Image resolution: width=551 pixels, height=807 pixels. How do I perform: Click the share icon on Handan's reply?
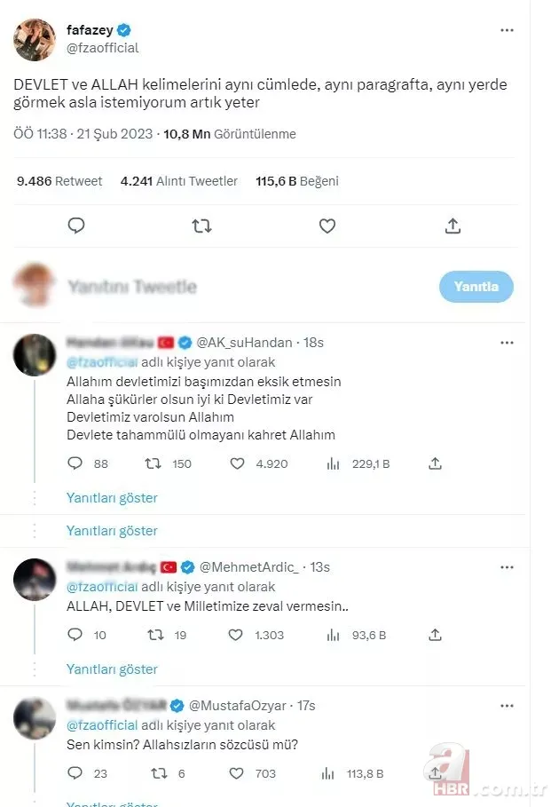coord(435,463)
